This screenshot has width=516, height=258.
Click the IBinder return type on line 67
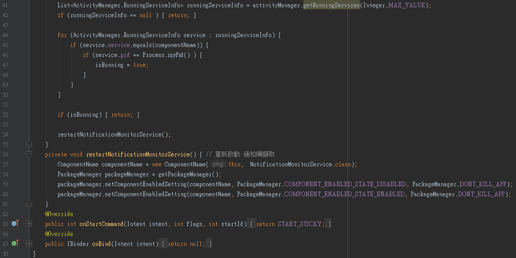pyautogui.click(x=78, y=243)
